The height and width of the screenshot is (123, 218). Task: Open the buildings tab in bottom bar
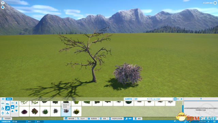pyautogui.click(x=138, y=119)
